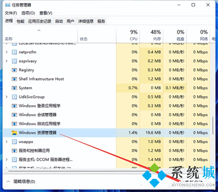Switch to the 详细信息 tab
218x192 pixels.
click(86, 21)
